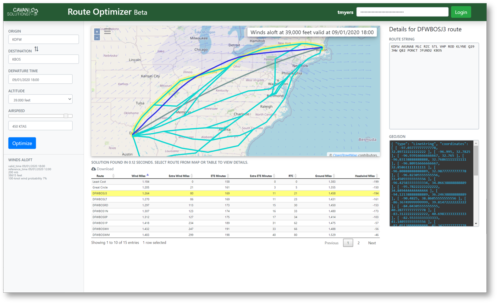Image resolution: width=497 pixels, height=303 pixels.
Task: Zoom out on the map
Action: [x=97, y=38]
